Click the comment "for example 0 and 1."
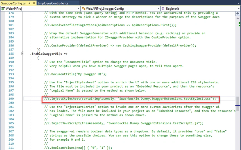Screen dimensions: 241x150 click(65, 140)
